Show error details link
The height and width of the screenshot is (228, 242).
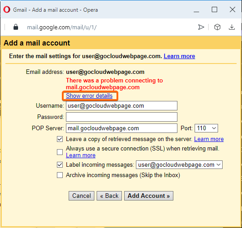point(89,96)
